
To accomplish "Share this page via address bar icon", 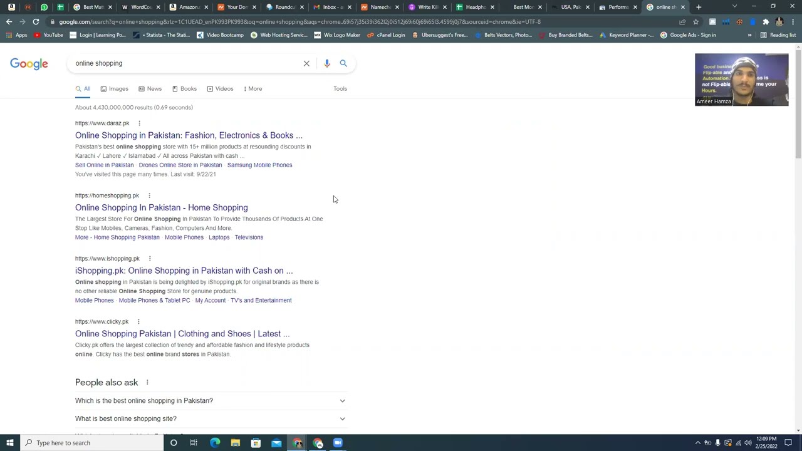I will click(x=682, y=21).
